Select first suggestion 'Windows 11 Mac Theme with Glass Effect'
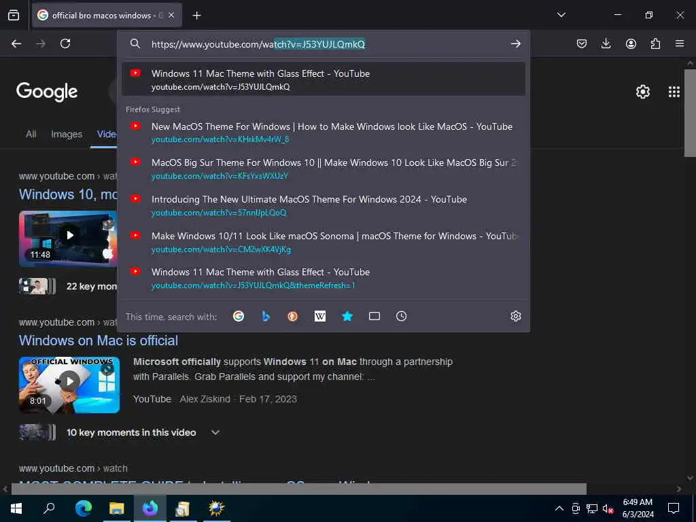The width and height of the screenshot is (696, 522). pyautogui.click(x=323, y=80)
